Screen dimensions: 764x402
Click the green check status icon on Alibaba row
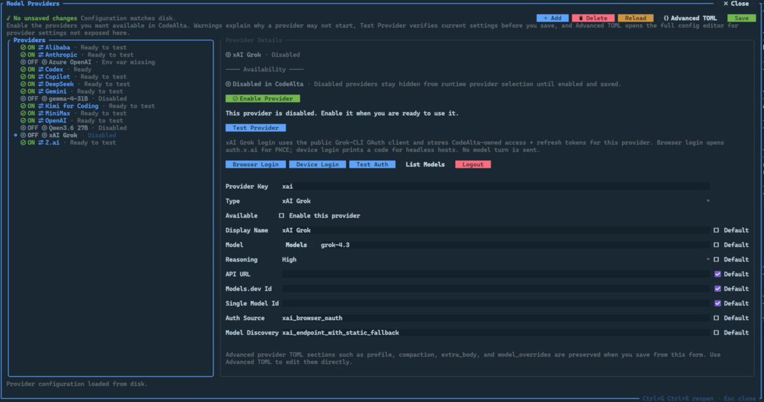click(x=23, y=48)
